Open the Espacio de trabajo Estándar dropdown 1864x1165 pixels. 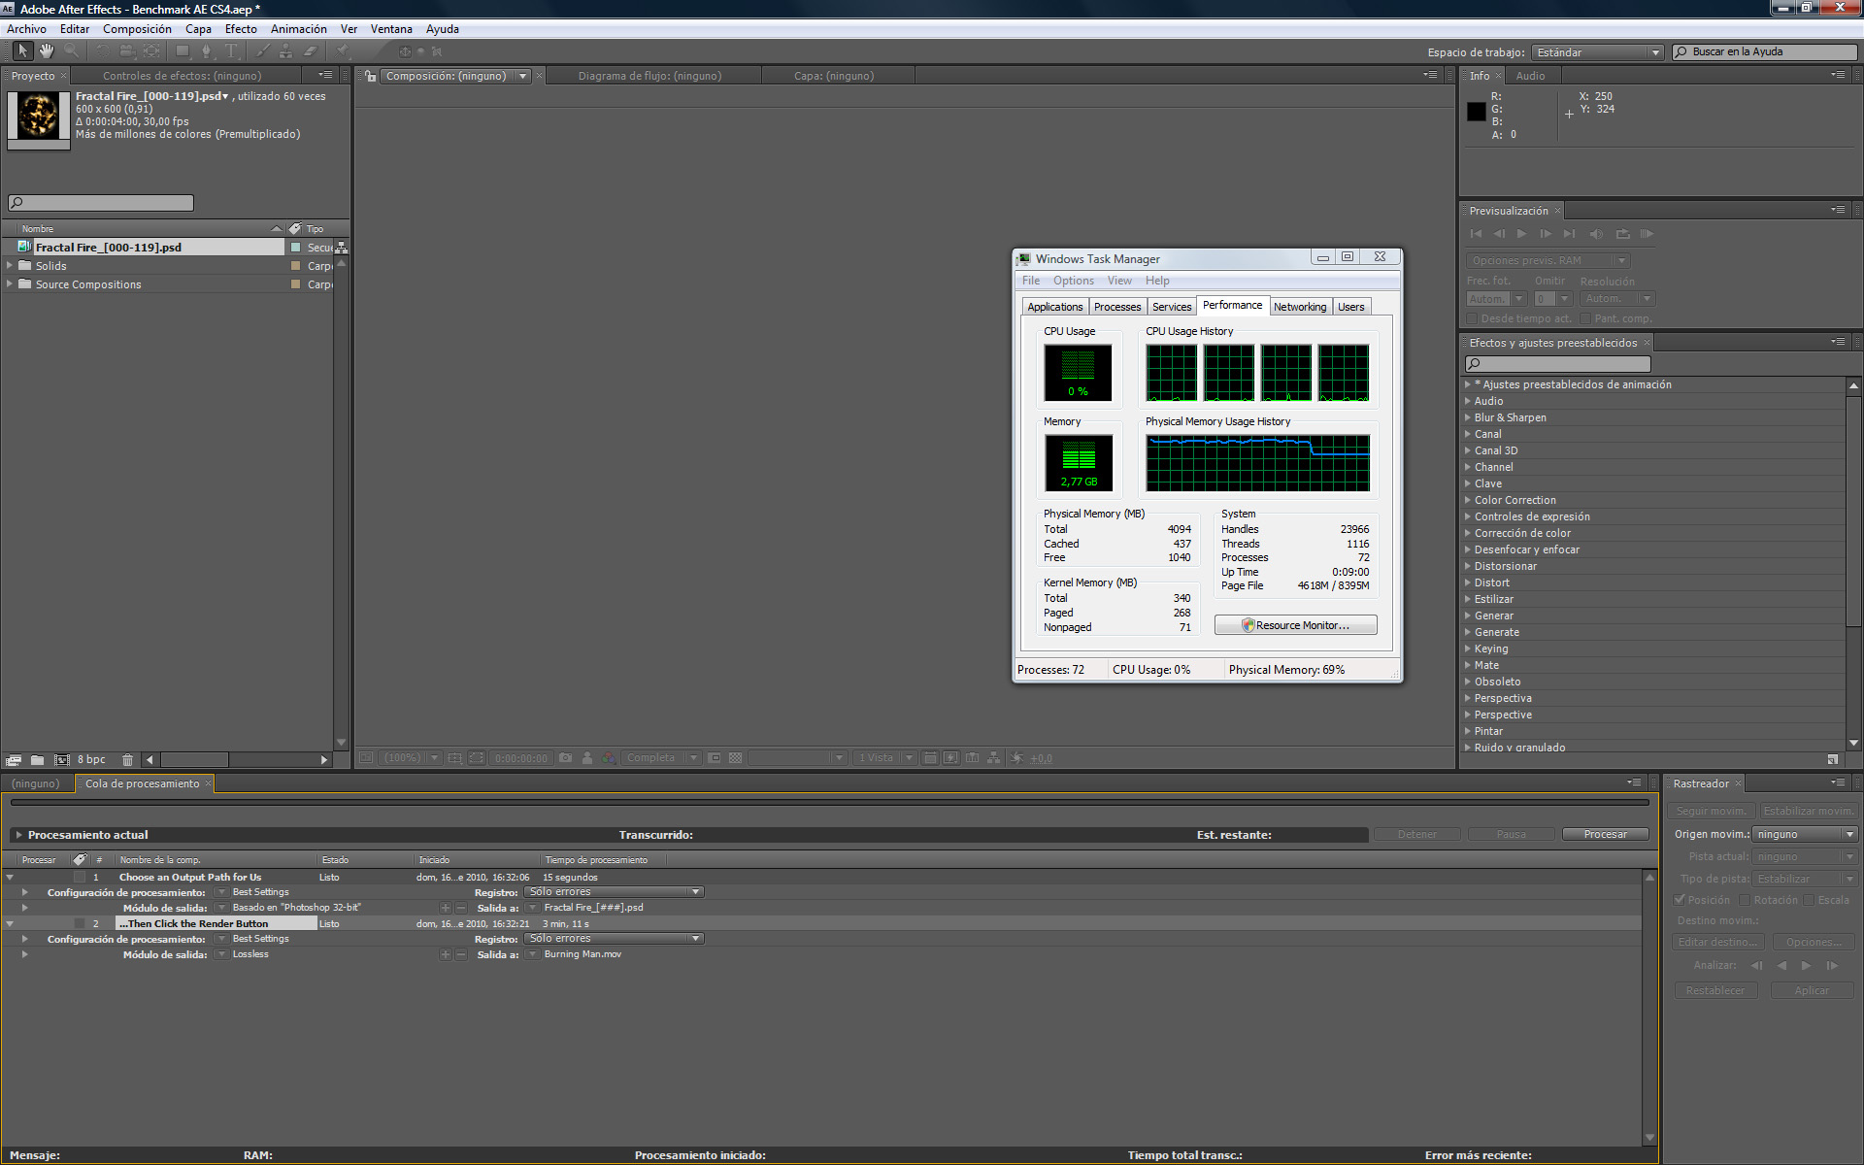click(x=1597, y=52)
